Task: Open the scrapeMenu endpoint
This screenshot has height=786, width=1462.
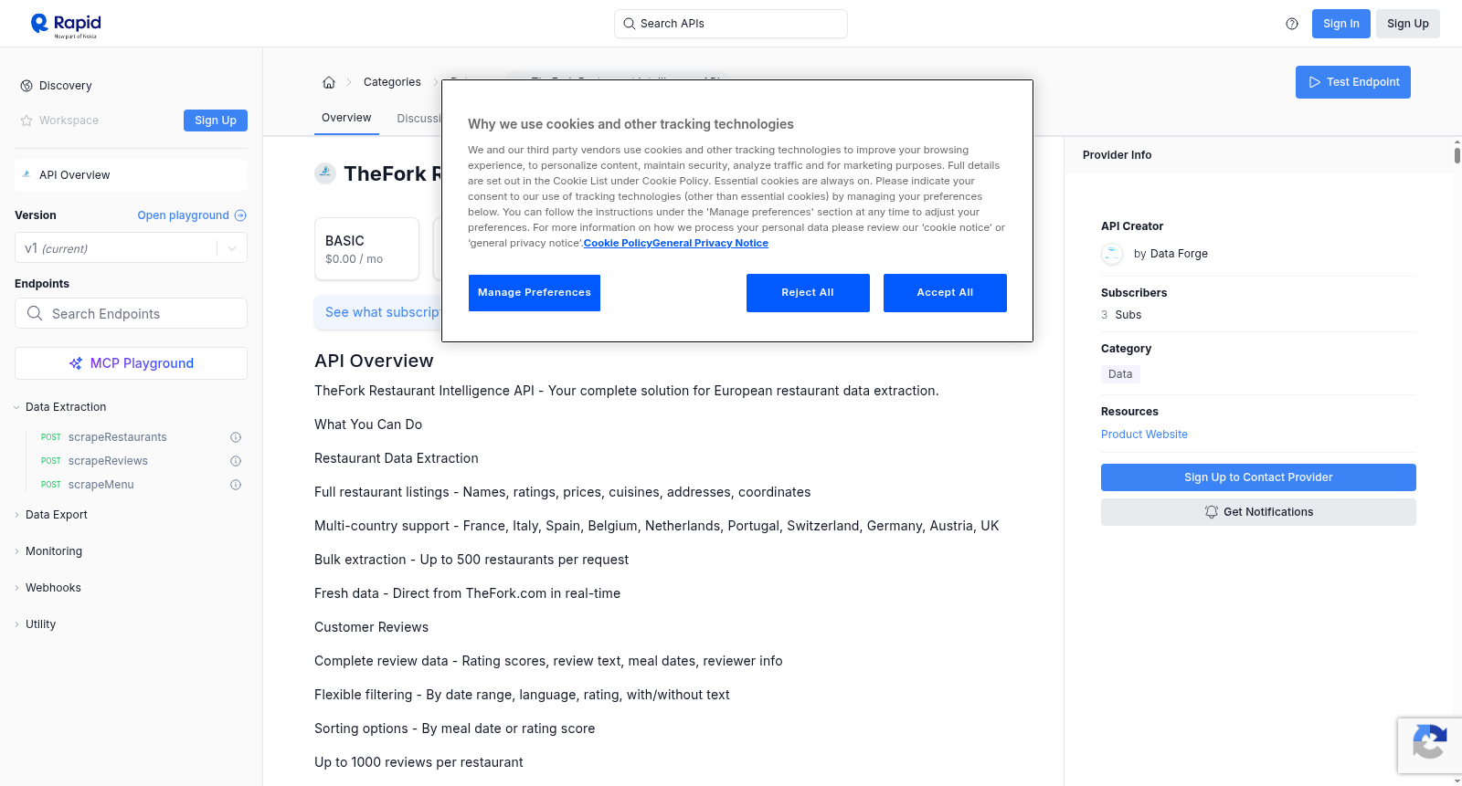Action: tap(101, 485)
